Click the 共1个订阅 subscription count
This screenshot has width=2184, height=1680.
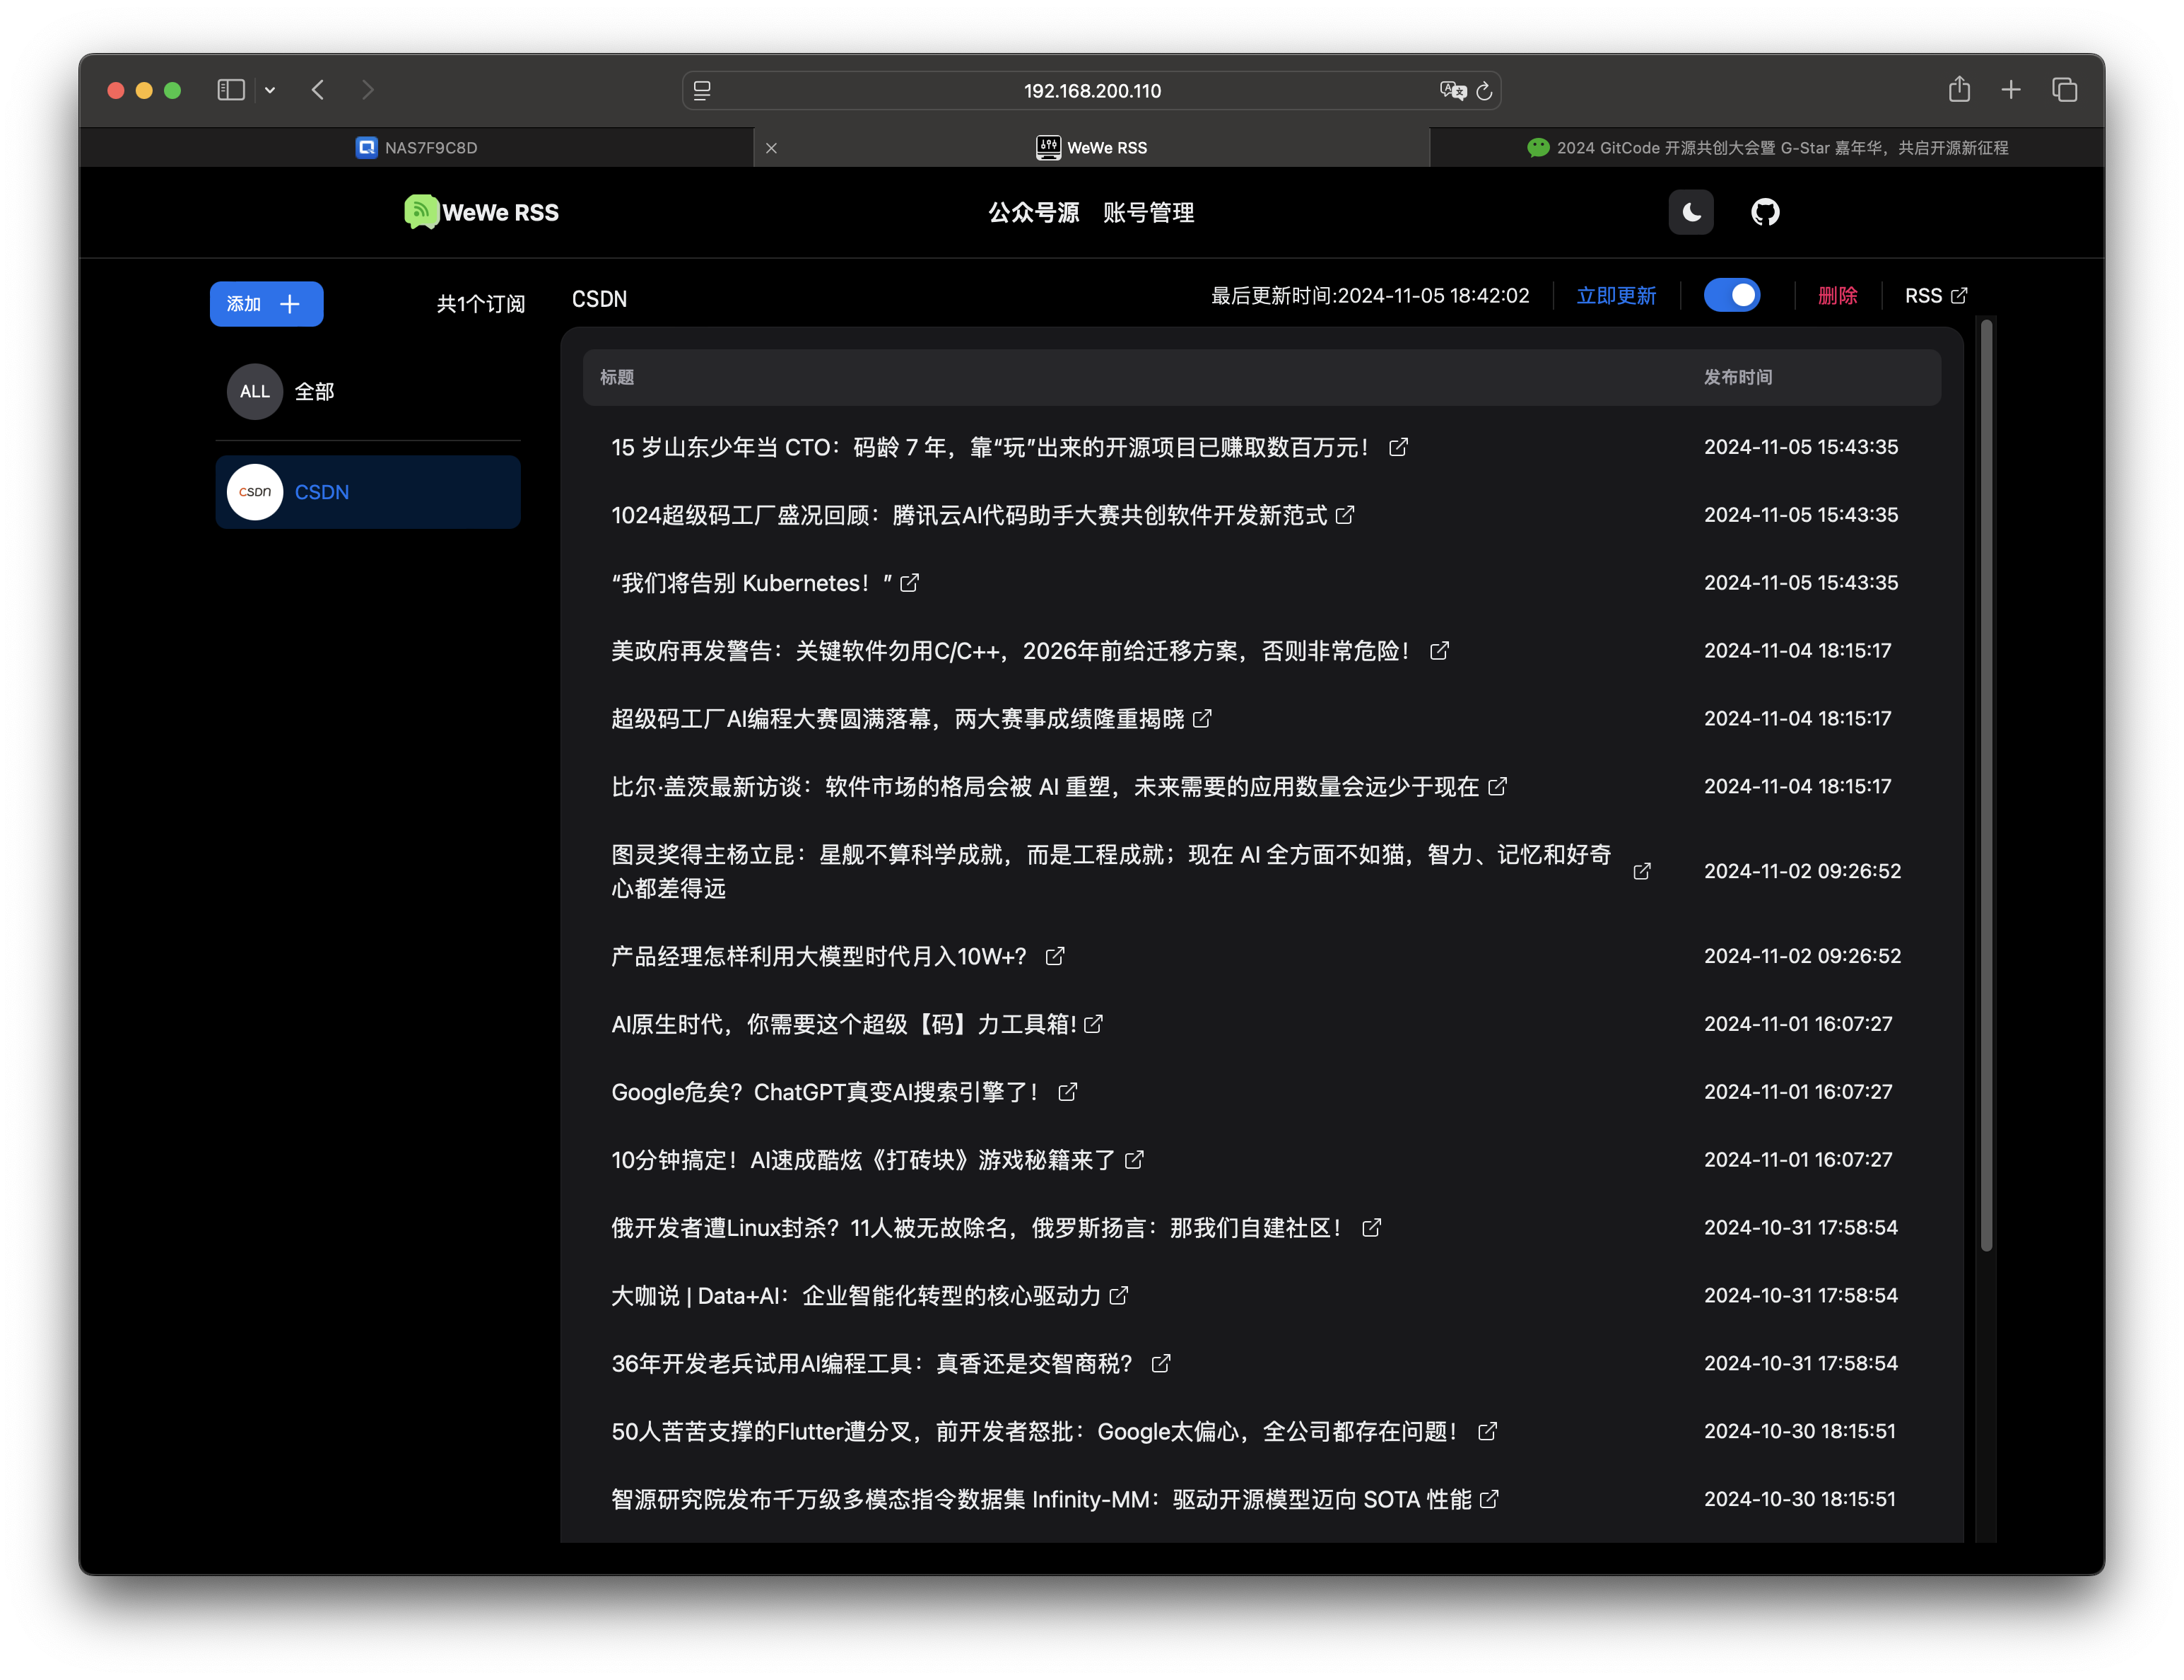click(x=481, y=304)
